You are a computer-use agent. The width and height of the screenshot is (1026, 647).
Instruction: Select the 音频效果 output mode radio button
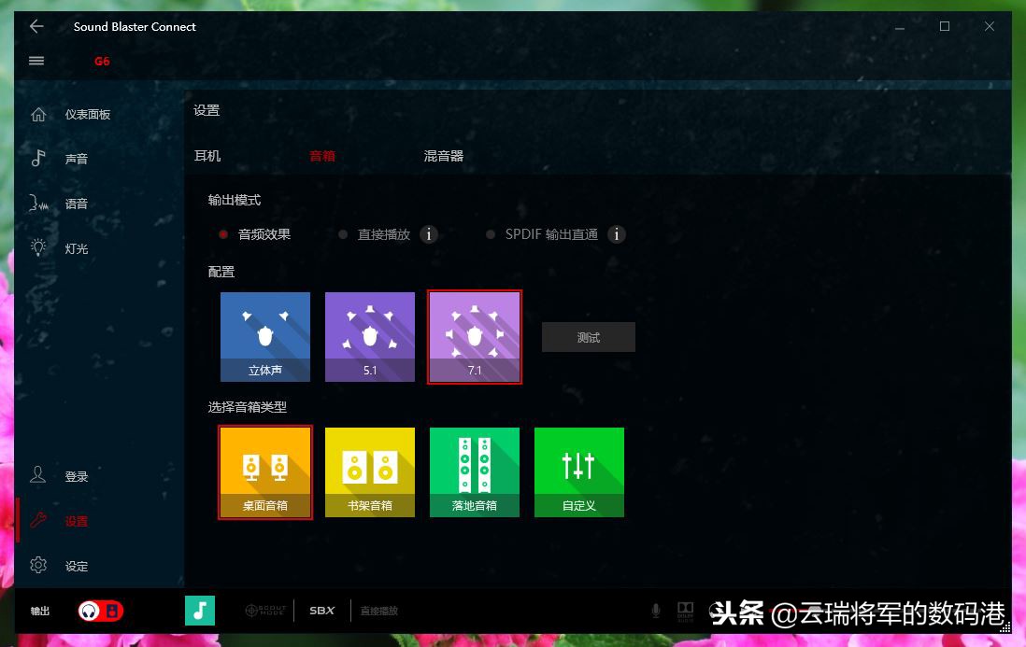[x=222, y=234]
